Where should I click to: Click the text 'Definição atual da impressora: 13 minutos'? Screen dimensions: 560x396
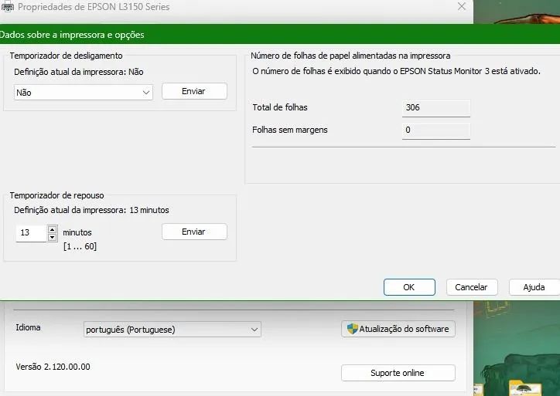(91, 210)
